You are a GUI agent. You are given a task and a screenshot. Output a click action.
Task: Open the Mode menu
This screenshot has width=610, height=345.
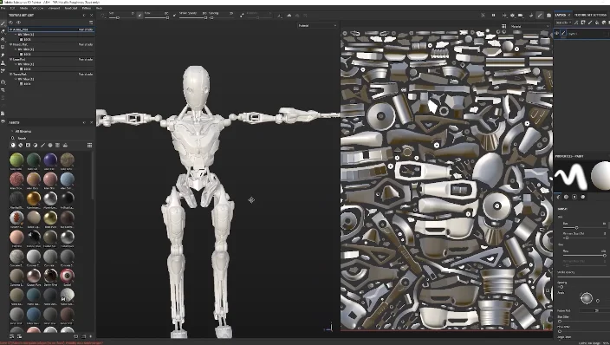click(x=23, y=8)
